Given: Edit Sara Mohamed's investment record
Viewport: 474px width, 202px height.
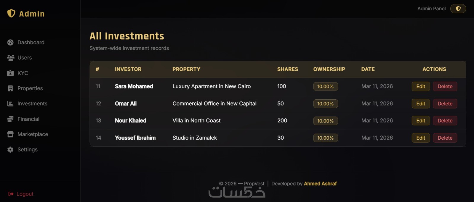Looking at the screenshot, I should click(x=420, y=86).
